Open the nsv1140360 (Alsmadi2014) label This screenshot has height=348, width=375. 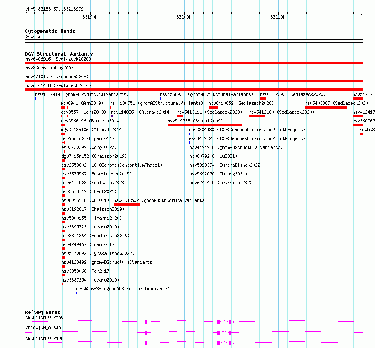[x=141, y=112]
